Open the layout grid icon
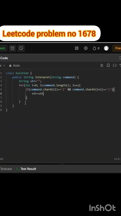This screenshot has height=216, width=121. (x=77, y=48)
